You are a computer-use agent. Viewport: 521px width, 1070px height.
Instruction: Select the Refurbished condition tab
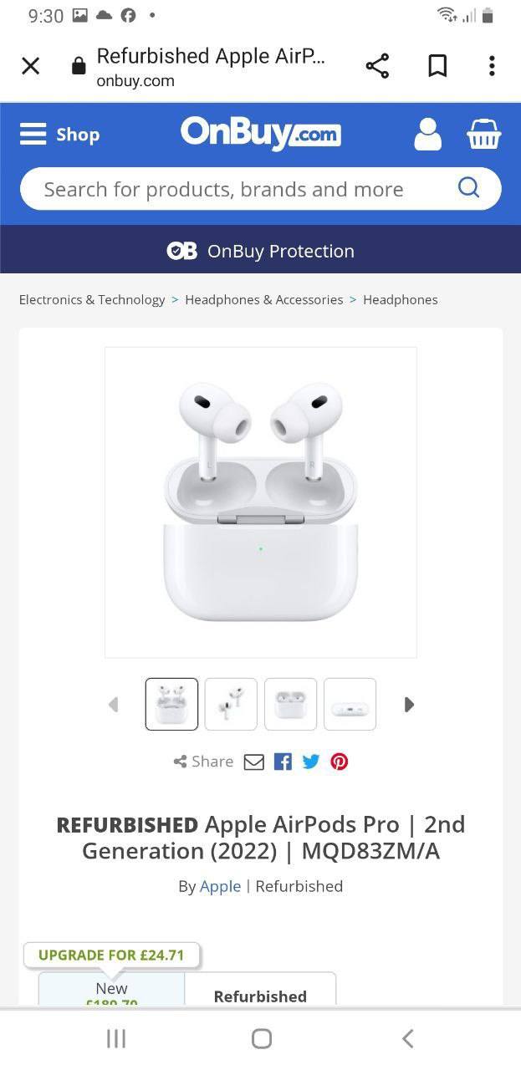(260, 990)
